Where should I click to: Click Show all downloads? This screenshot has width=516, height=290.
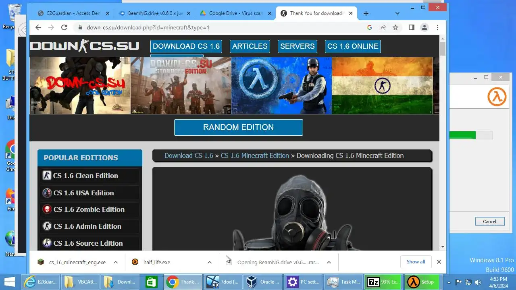coord(416,262)
